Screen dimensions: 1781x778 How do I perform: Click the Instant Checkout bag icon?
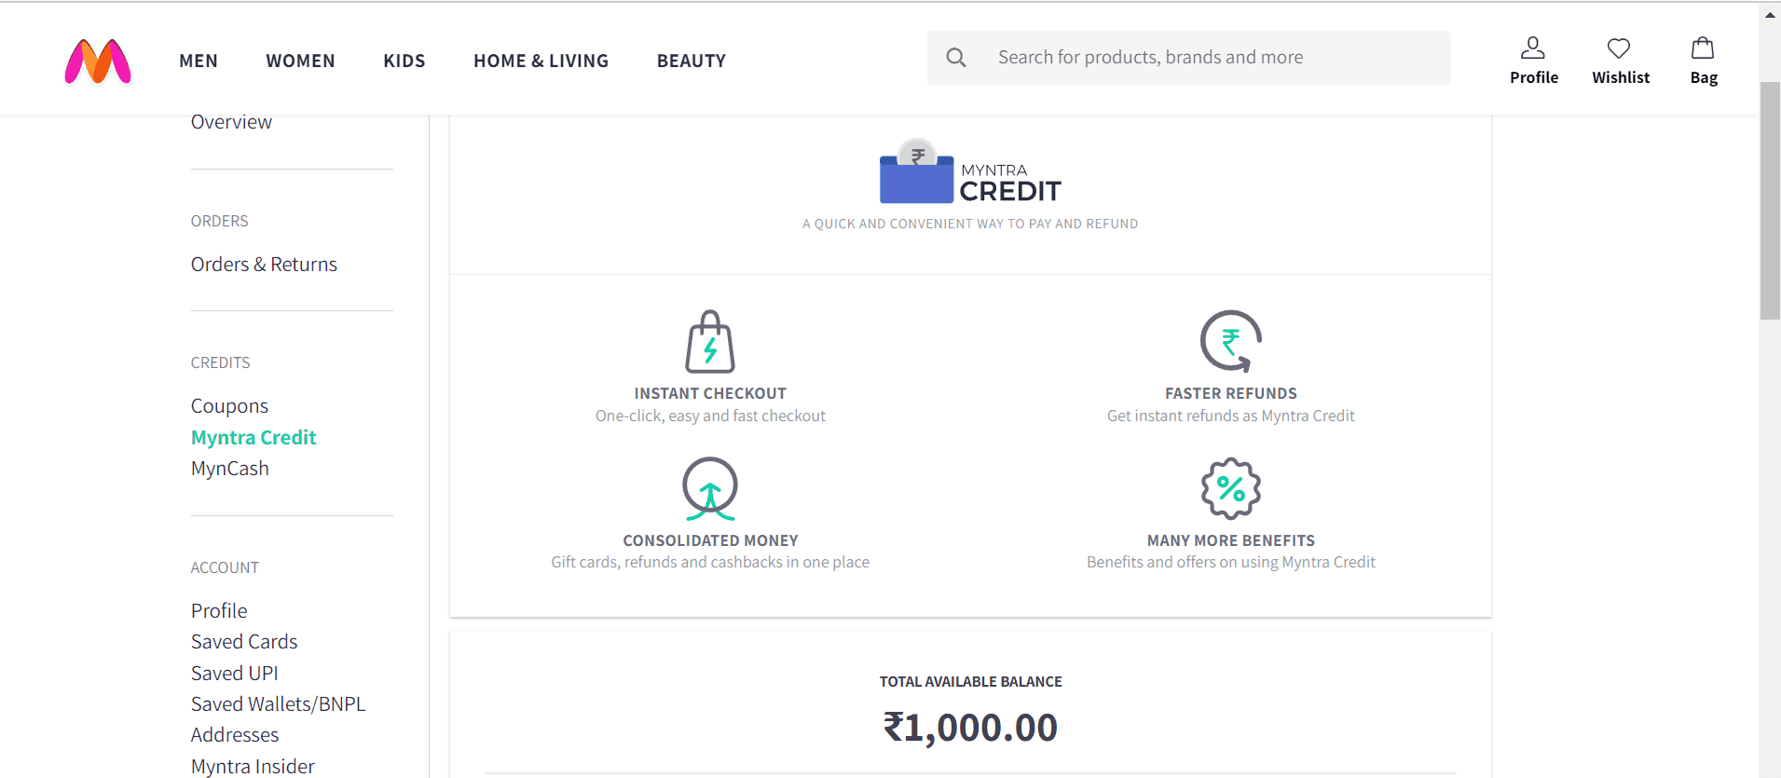(x=710, y=342)
